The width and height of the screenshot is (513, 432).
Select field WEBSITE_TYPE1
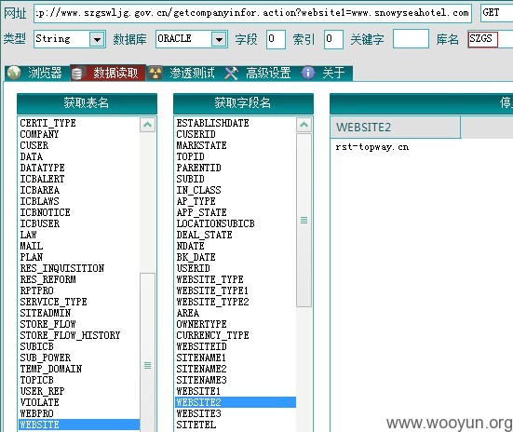(x=212, y=290)
